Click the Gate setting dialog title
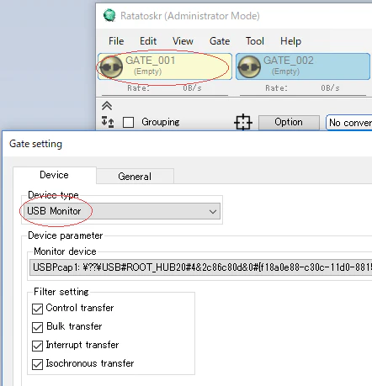 pyautogui.click(x=35, y=144)
